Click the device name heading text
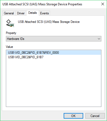 (49, 22)
